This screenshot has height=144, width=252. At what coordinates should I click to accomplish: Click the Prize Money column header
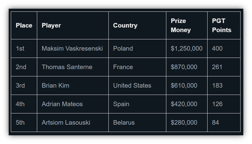[x=187, y=25]
